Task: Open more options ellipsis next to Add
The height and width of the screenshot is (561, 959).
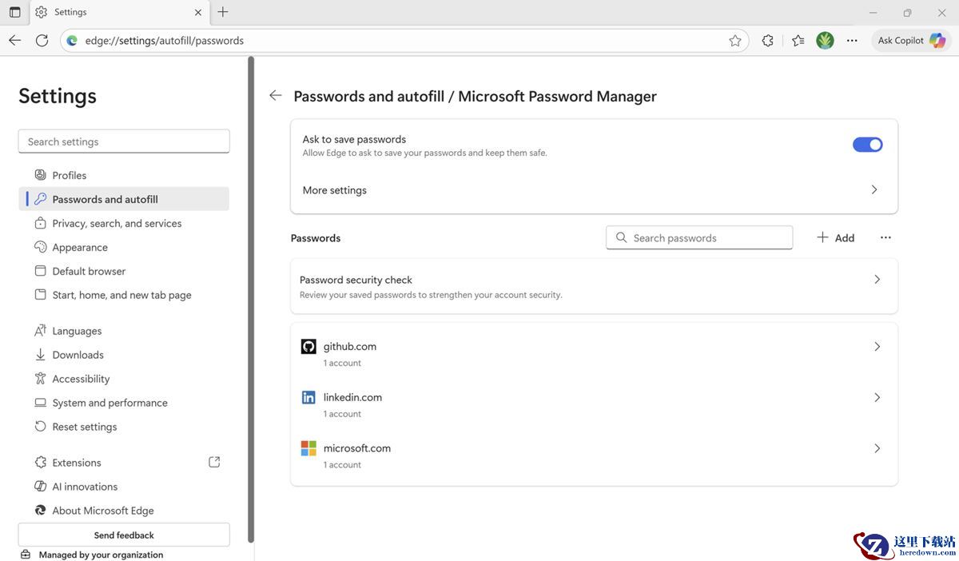Action: tap(885, 238)
